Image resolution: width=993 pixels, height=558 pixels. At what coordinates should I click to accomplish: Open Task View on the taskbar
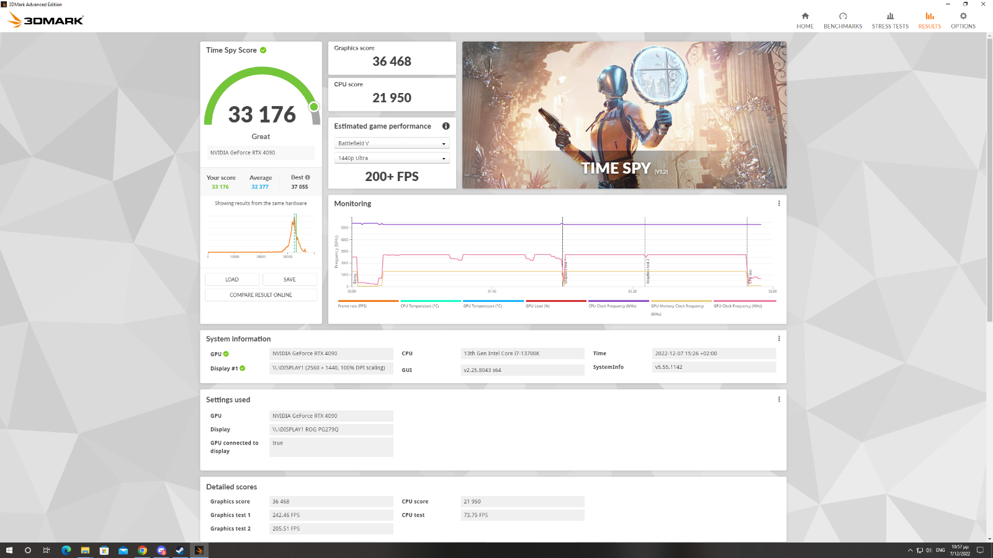pos(47,551)
